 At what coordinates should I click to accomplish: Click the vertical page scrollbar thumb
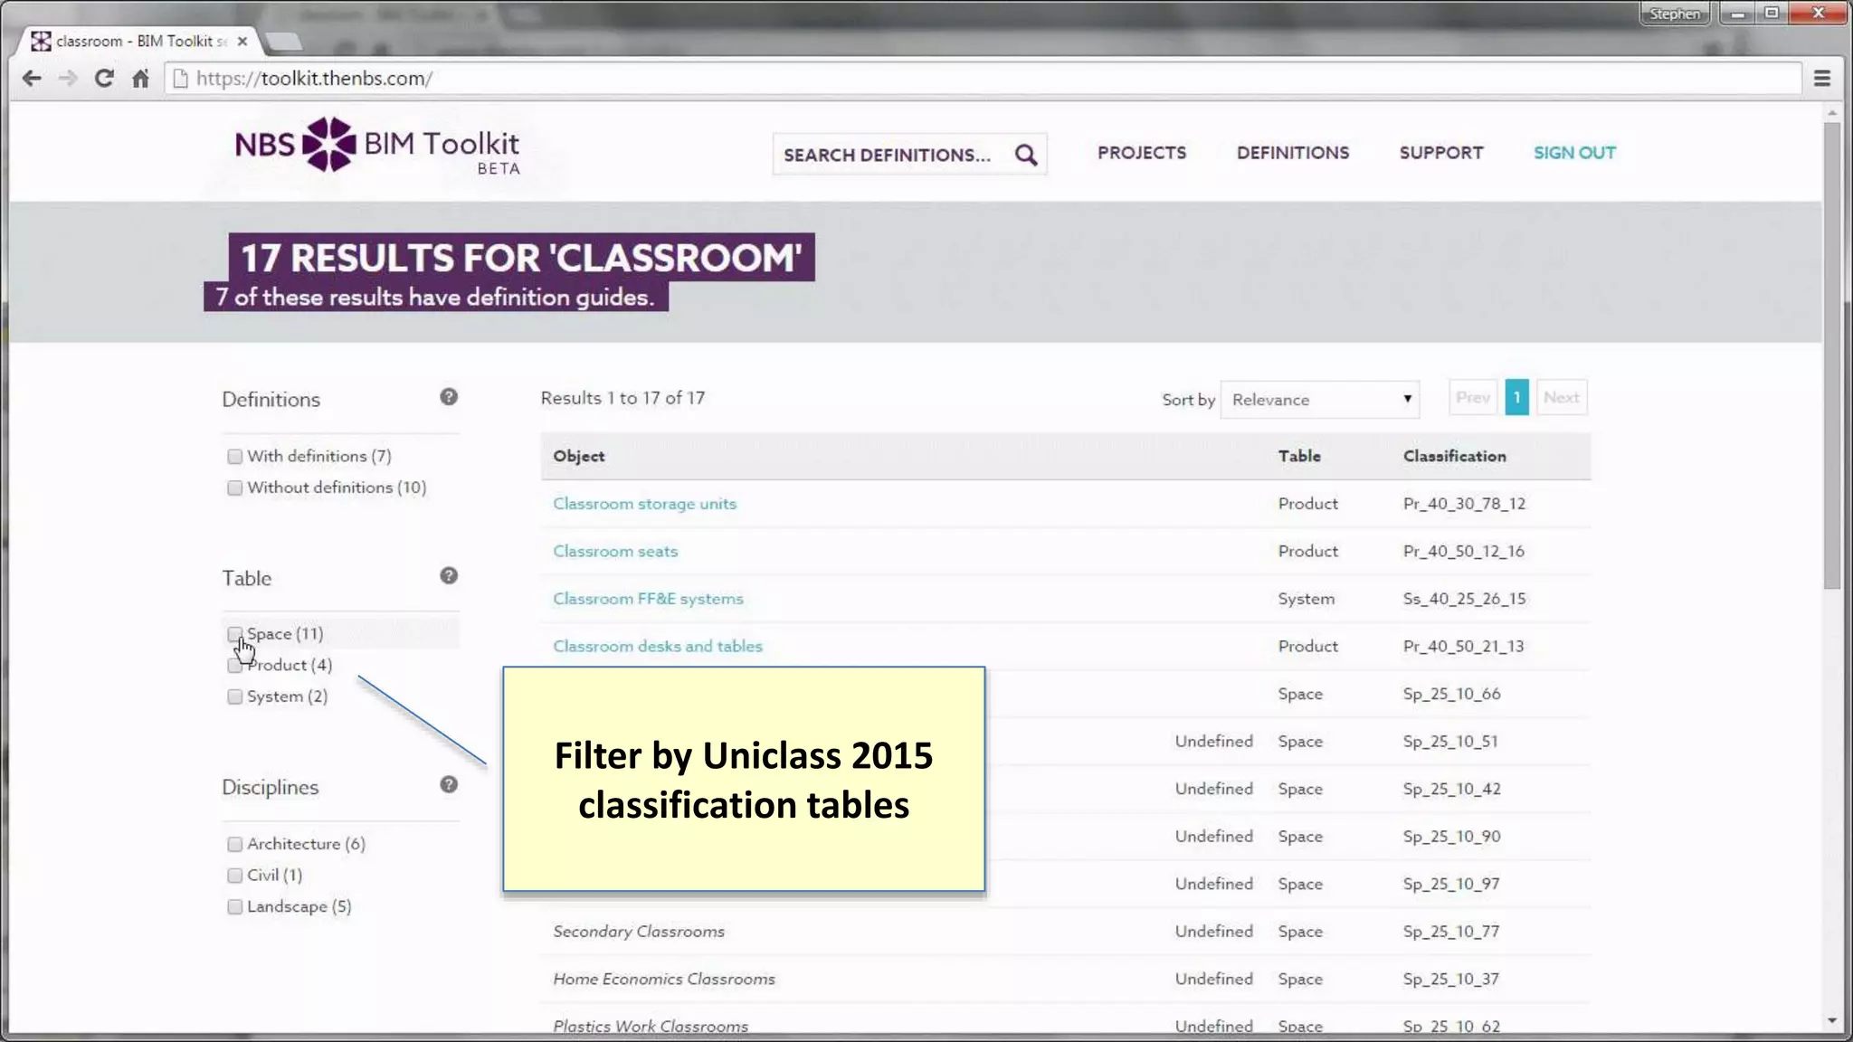1832,355
